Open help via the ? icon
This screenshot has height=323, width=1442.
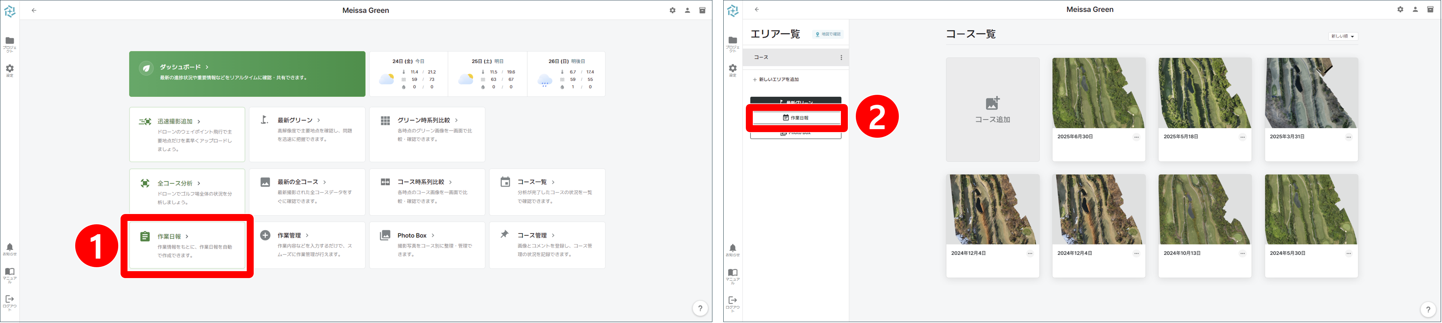pyautogui.click(x=699, y=308)
